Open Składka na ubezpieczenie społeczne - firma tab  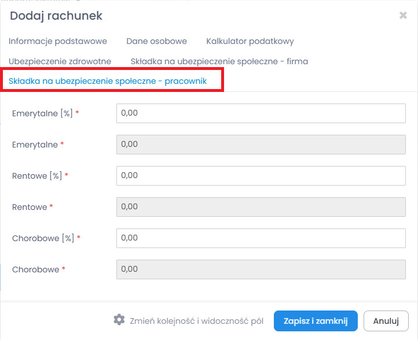[x=219, y=61]
